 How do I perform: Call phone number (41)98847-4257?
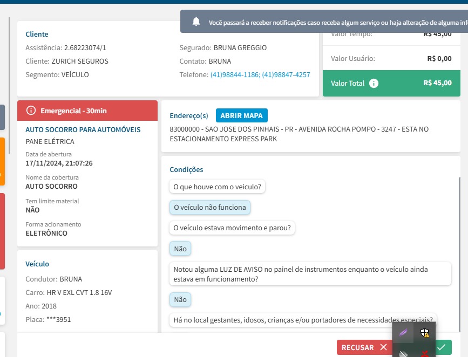286,74
